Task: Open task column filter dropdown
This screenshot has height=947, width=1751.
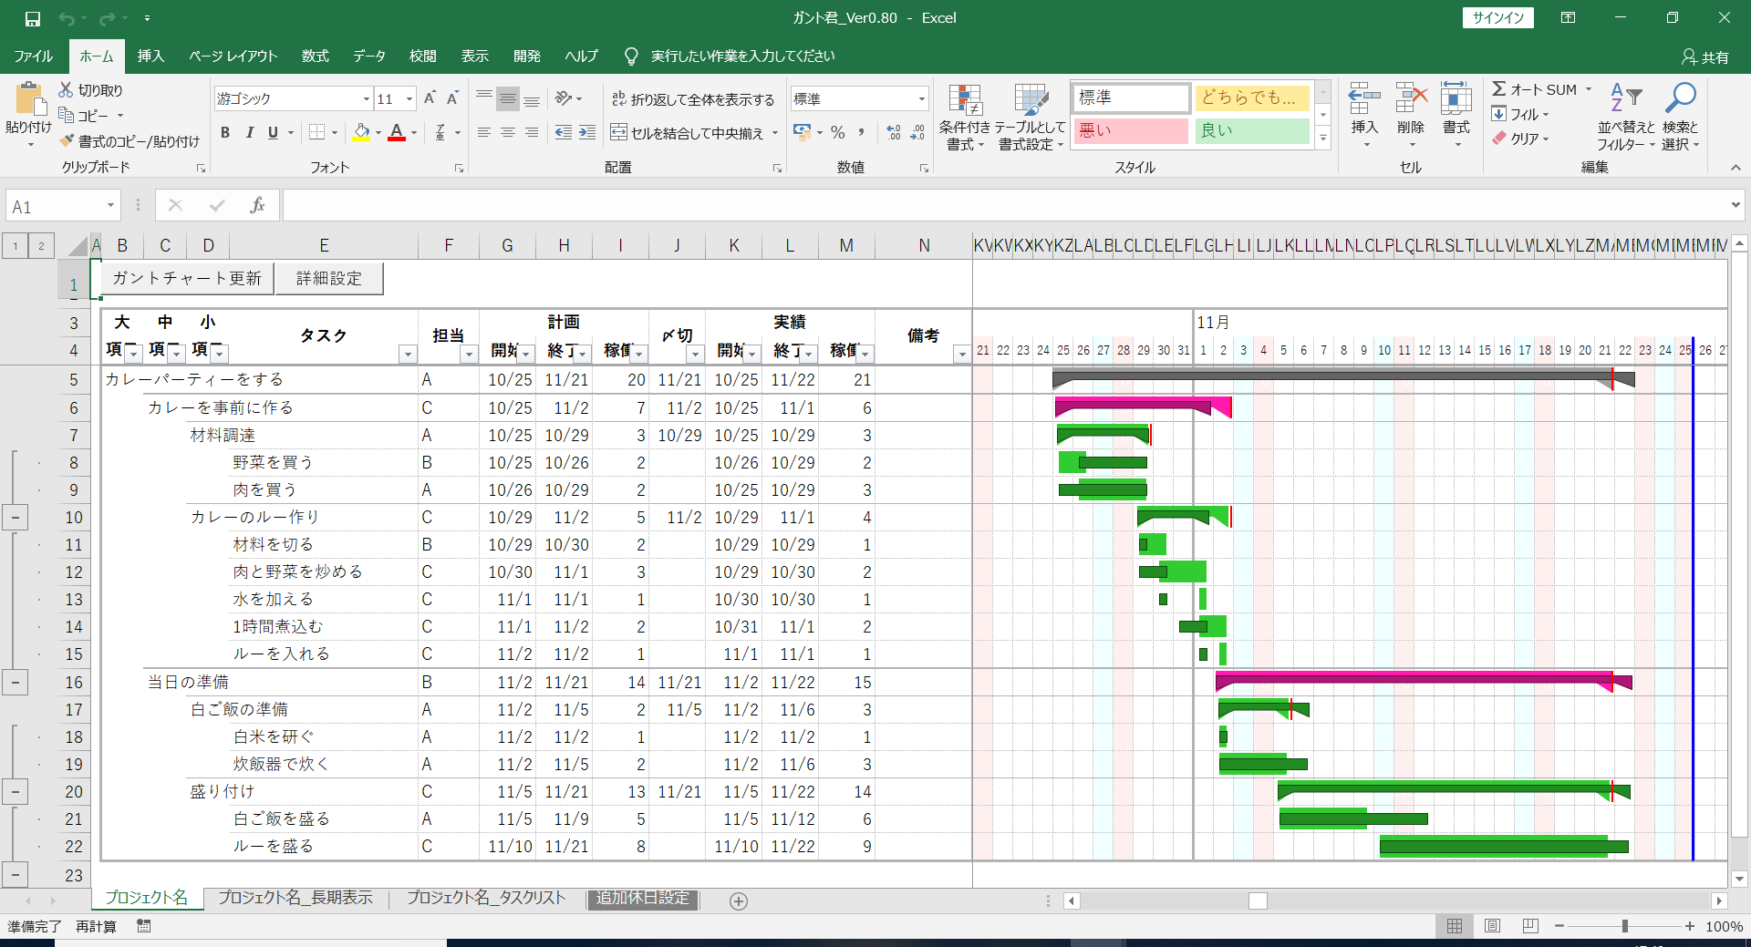Action: (x=408, y=354)
